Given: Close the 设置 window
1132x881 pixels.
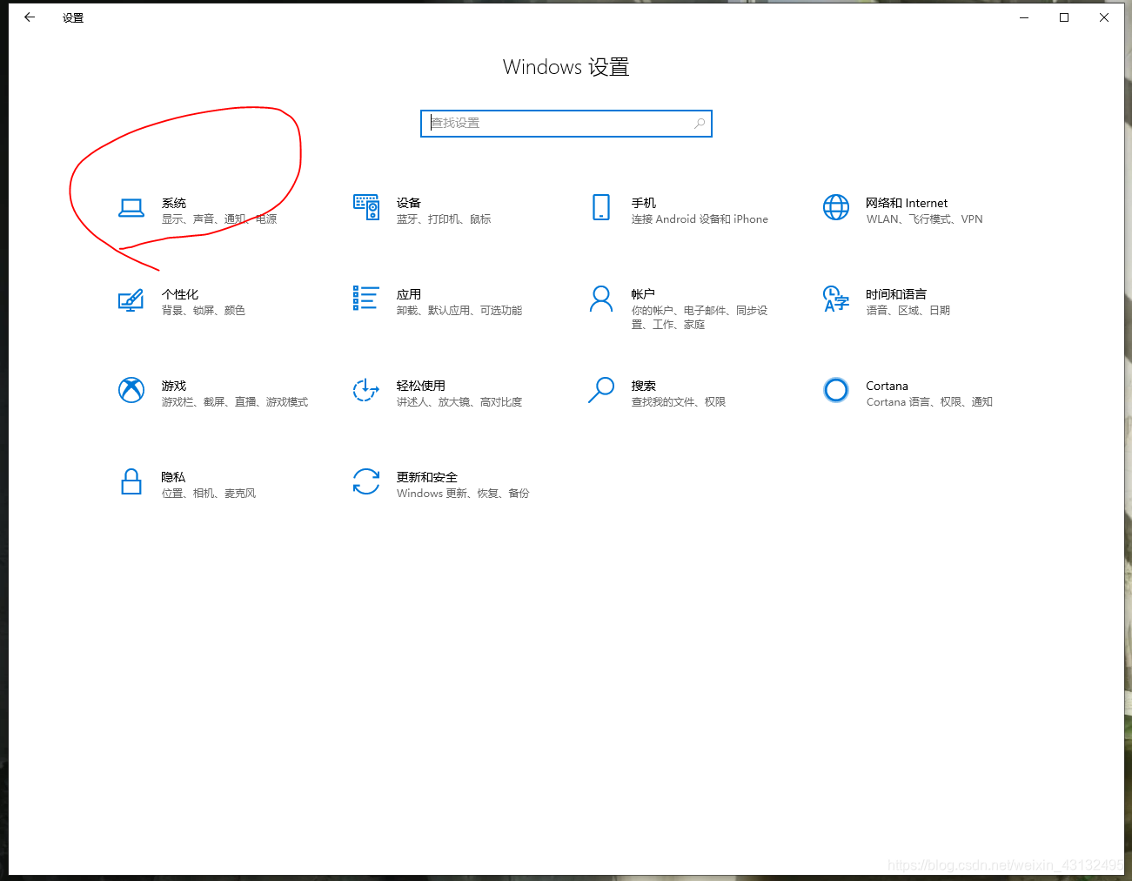Looking at the screenshot, I should 1104,17.
